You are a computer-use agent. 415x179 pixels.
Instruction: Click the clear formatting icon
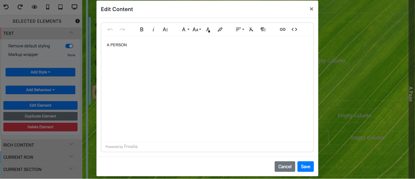tap(251, 29)
